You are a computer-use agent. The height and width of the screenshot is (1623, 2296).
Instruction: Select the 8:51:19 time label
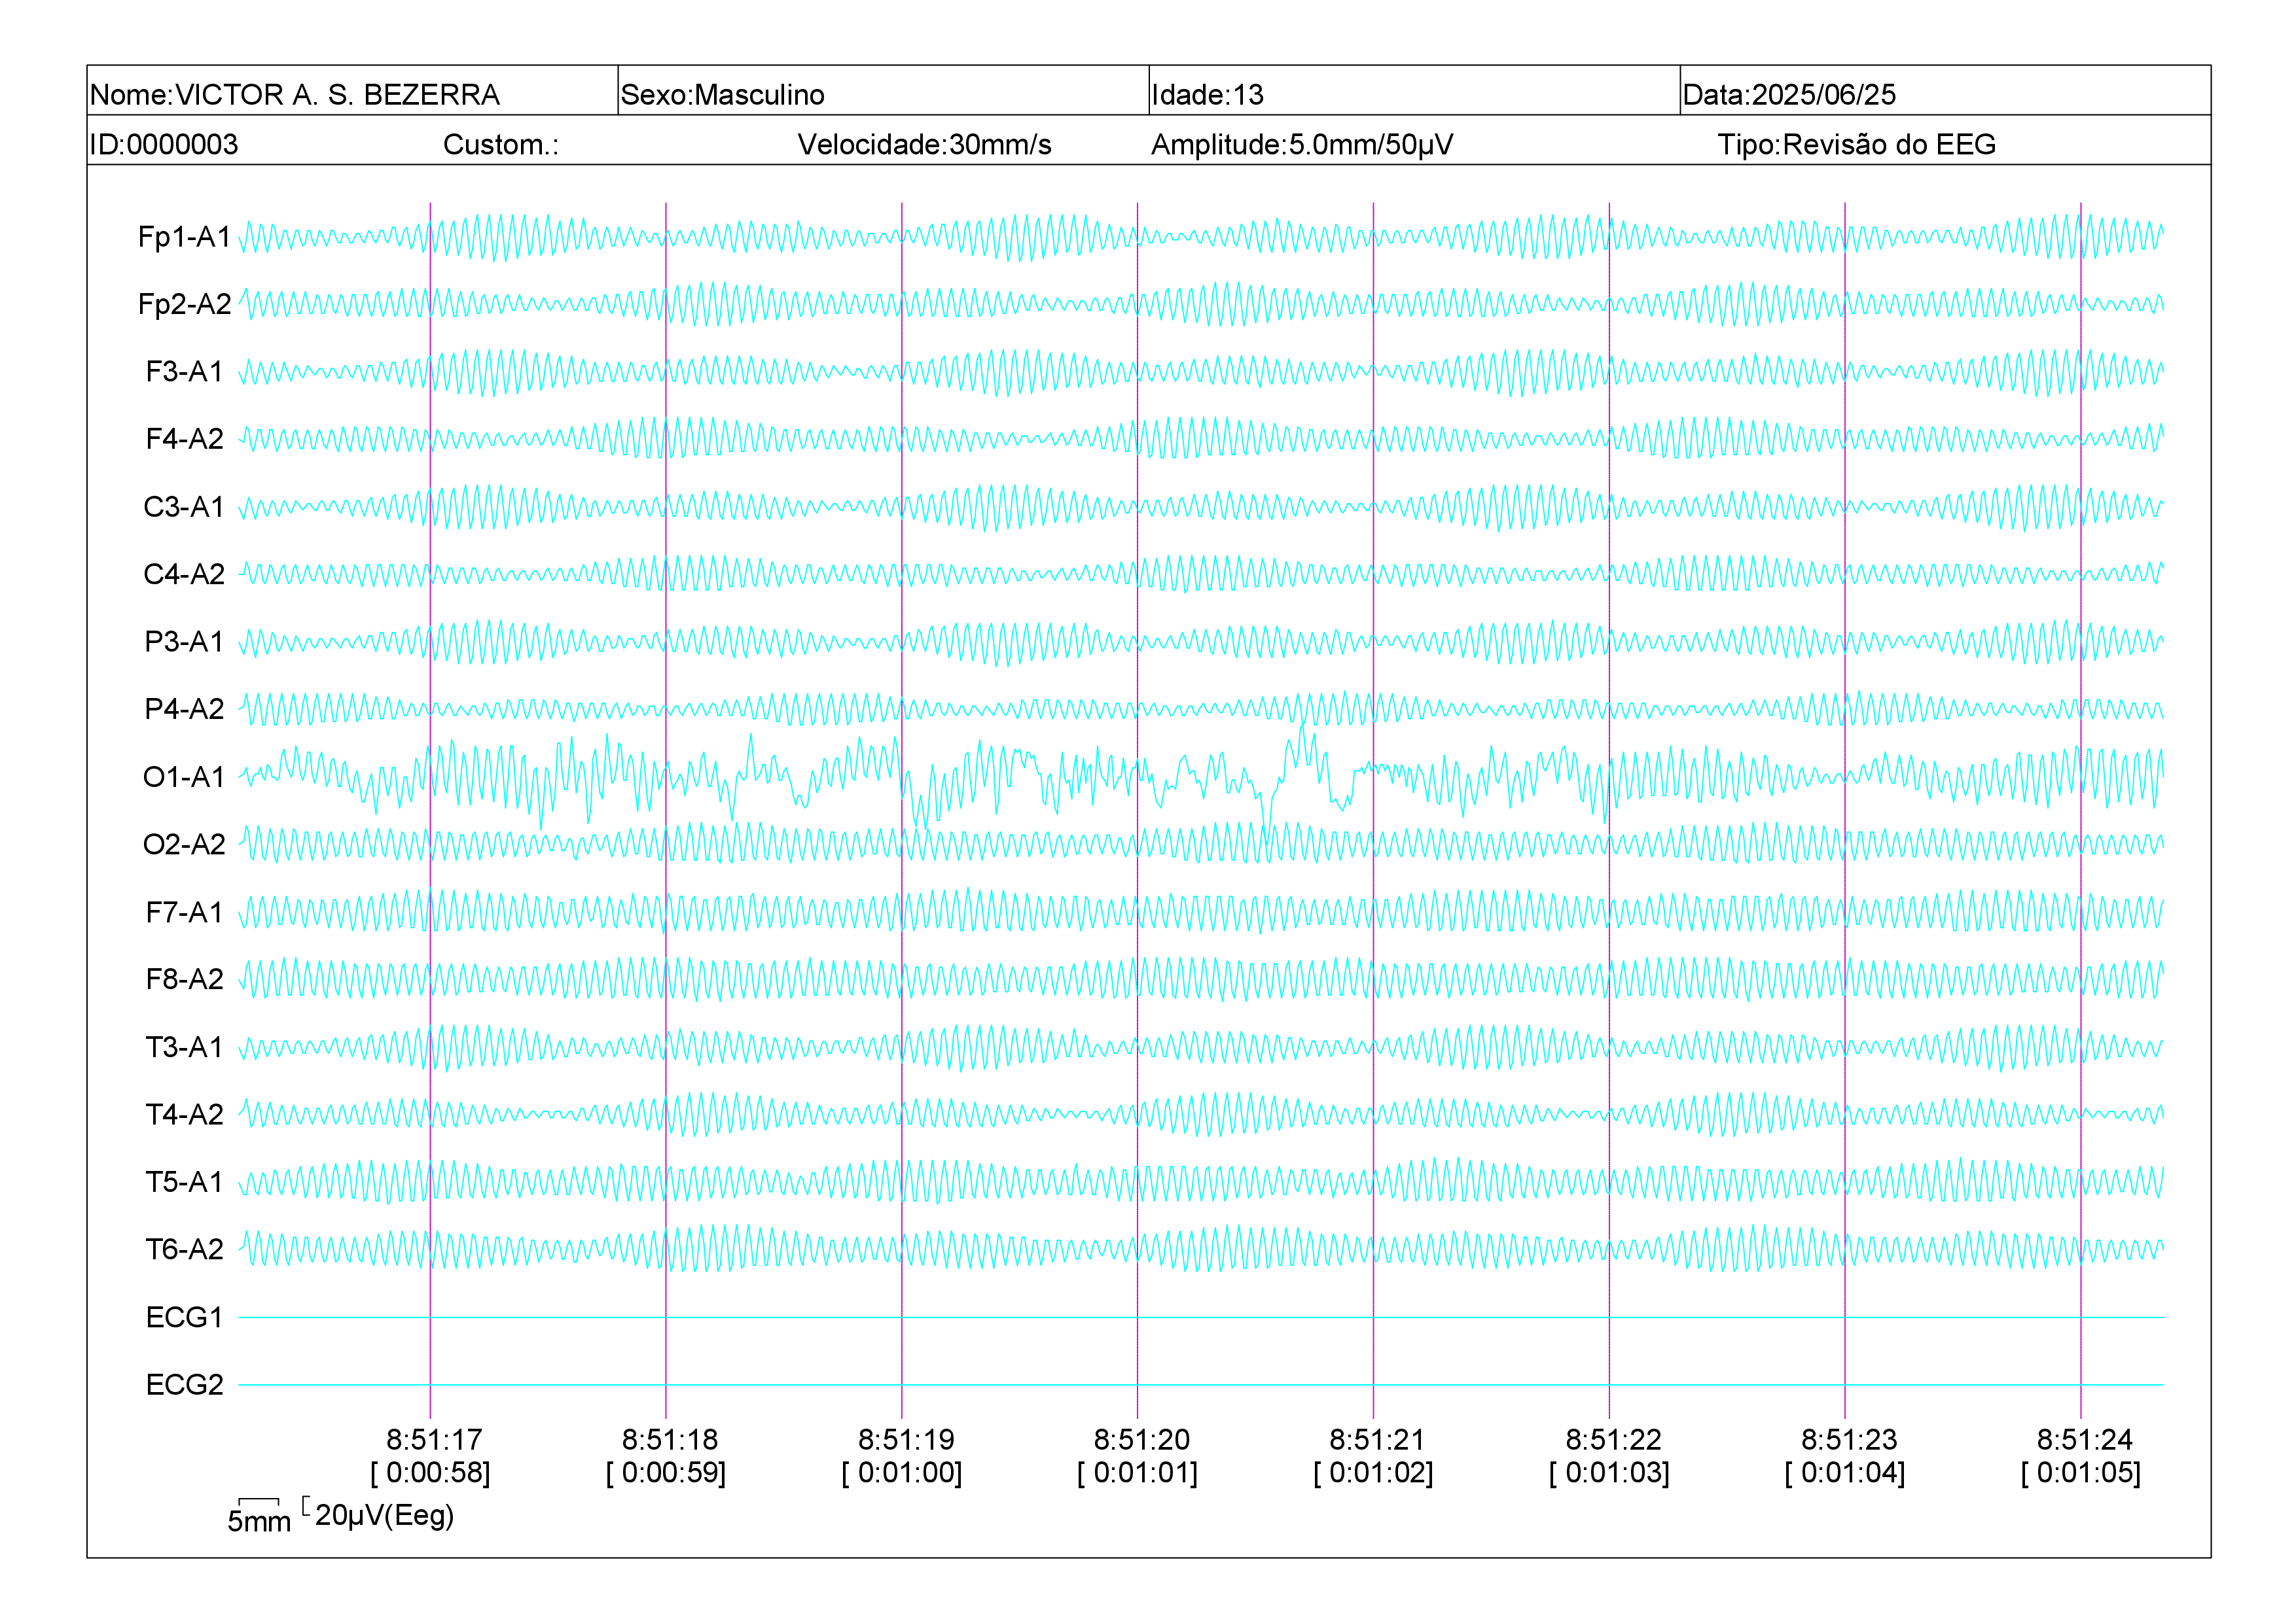906,1440
